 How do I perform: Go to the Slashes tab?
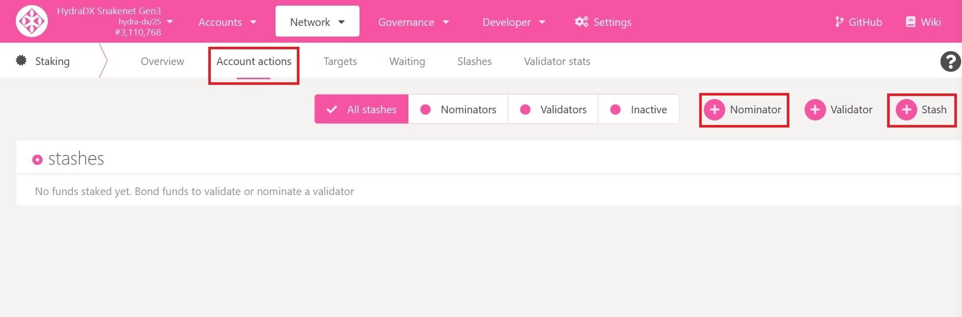pyautogui.click(x=474, y=61)
